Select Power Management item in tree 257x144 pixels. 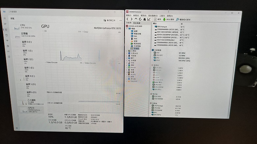(135, 44)
